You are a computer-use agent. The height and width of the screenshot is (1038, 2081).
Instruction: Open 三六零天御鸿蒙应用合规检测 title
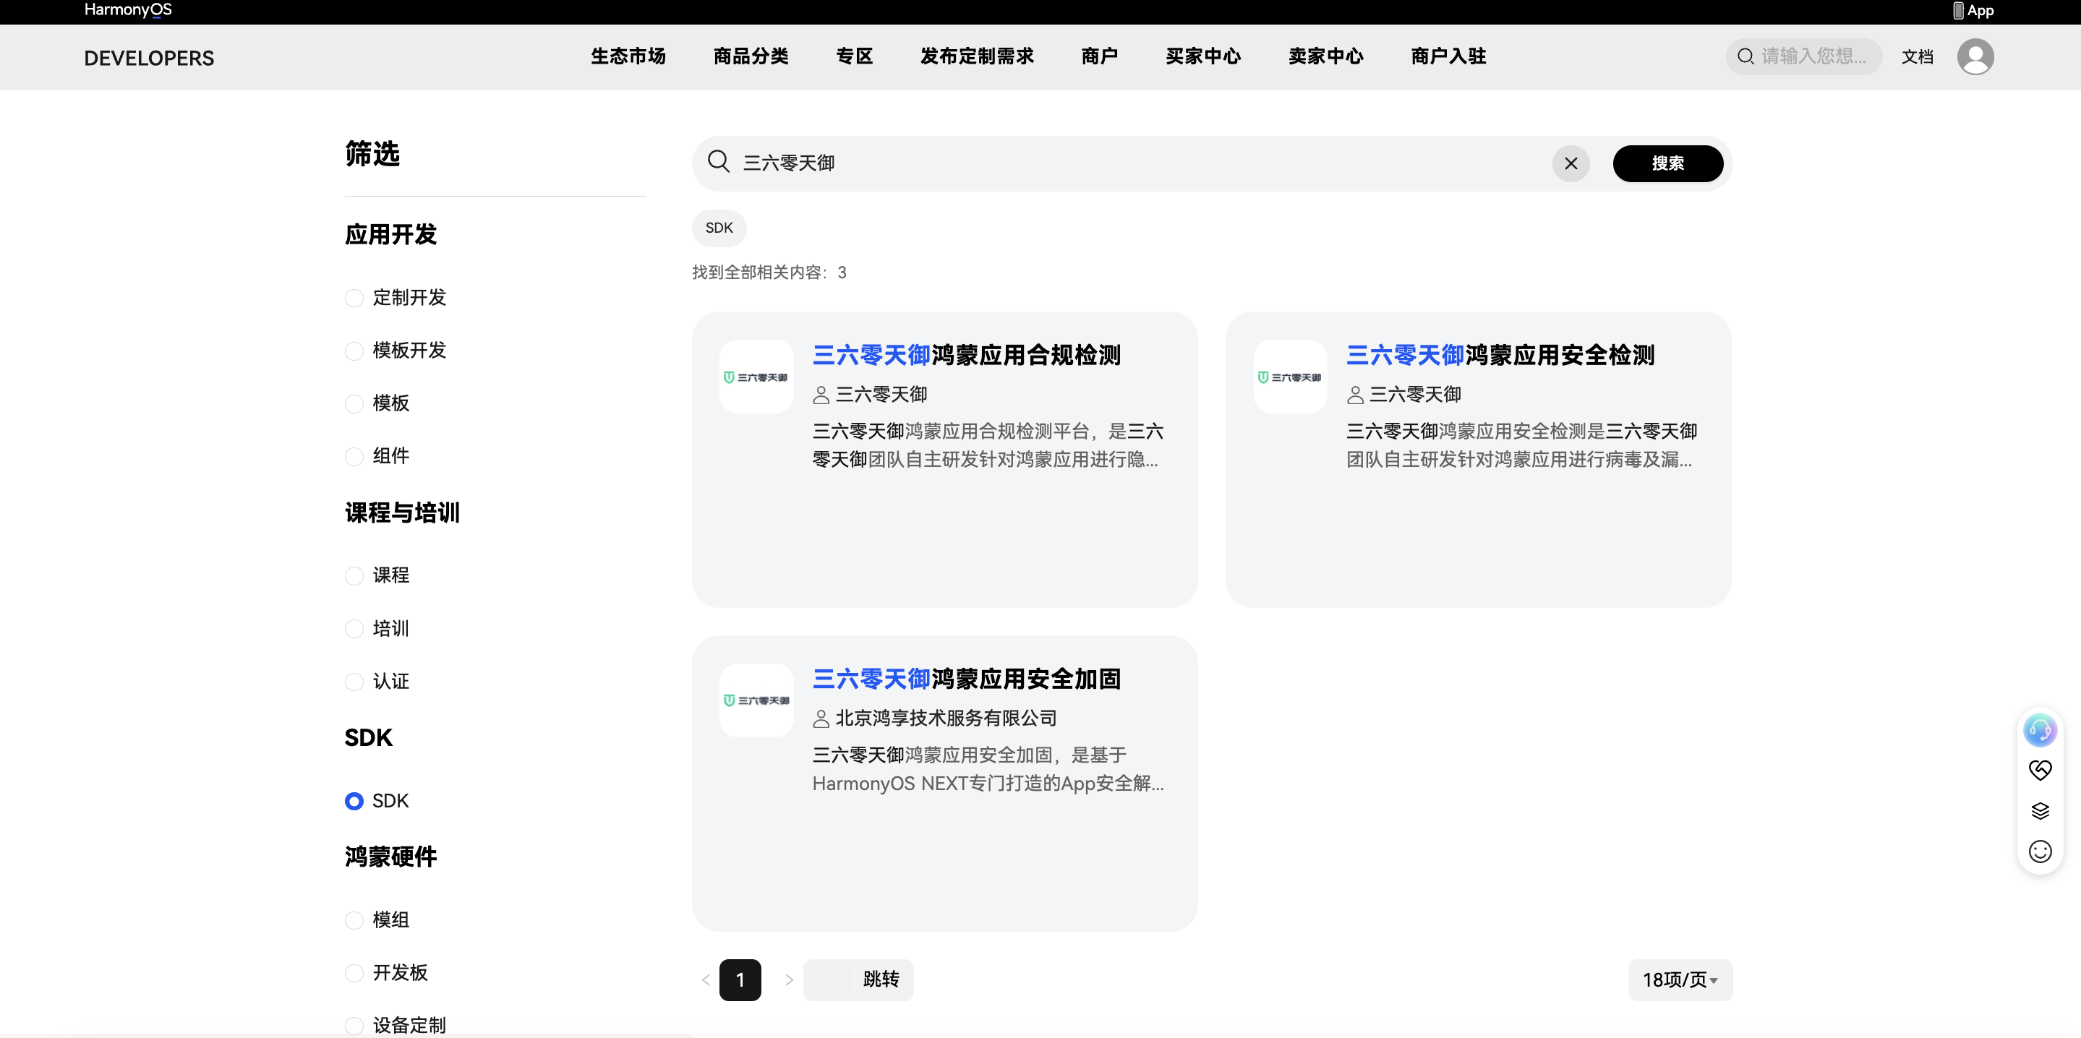[966, 355]
